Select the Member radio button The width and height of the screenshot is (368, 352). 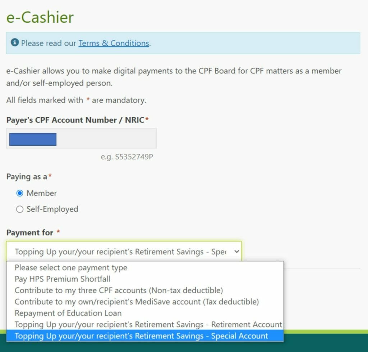coord(20,193)
